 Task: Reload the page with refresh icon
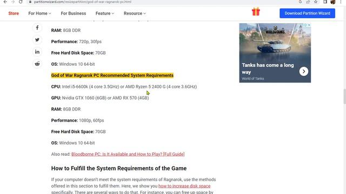pyautogui.click(x=21, y=2)
